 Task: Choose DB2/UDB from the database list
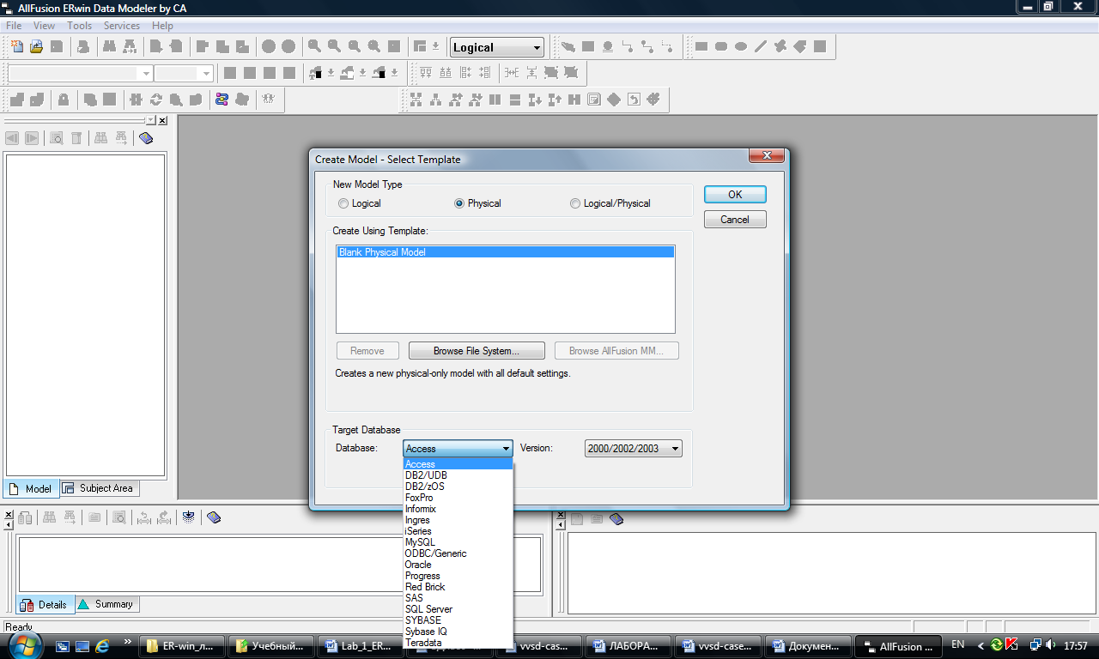(458, 475)
